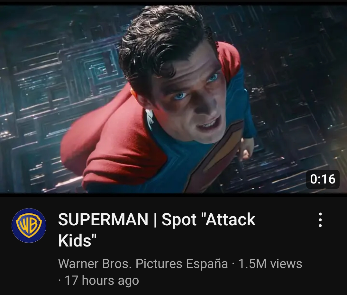Open the Warner Bros. channel avatar
Image resolution: width=347 pixels, height=295 pixels.
tap(29, 226)
